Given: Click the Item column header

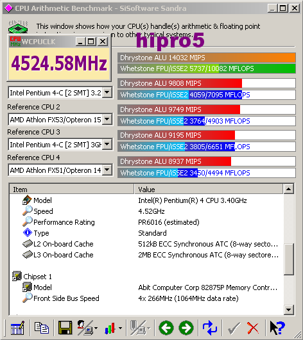Looking at the screenshot, I should [71, 189].
